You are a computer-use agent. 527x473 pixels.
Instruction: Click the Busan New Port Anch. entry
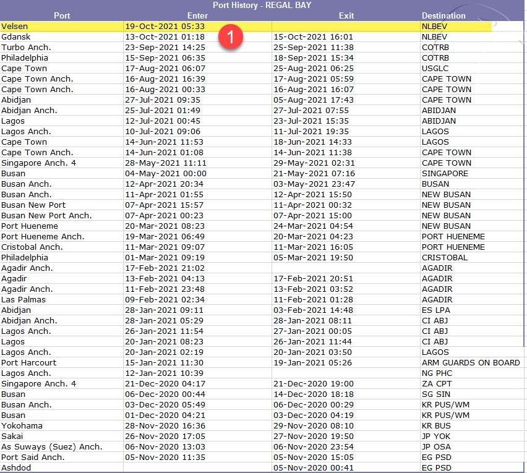coord(46,216)
